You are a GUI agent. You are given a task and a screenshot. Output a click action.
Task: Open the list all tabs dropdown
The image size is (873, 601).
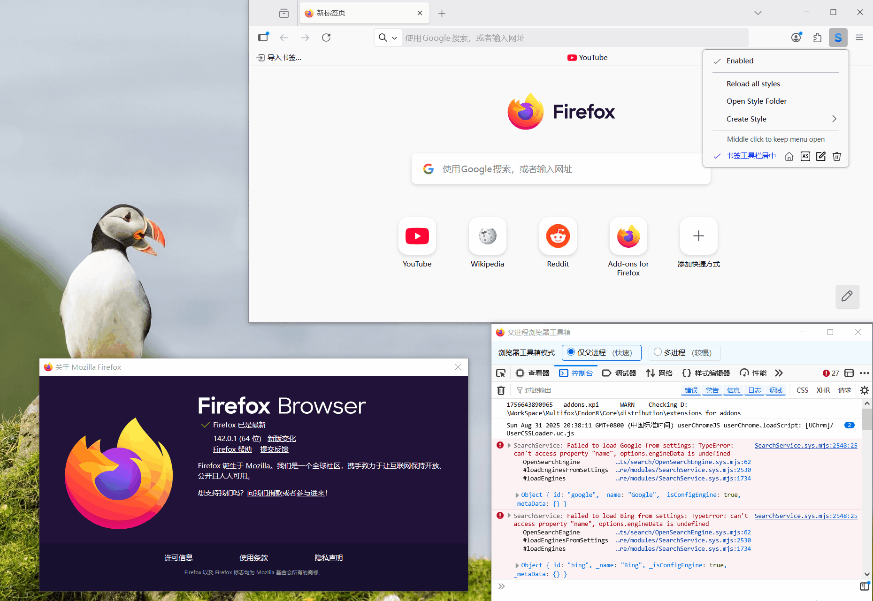point(758,13)
